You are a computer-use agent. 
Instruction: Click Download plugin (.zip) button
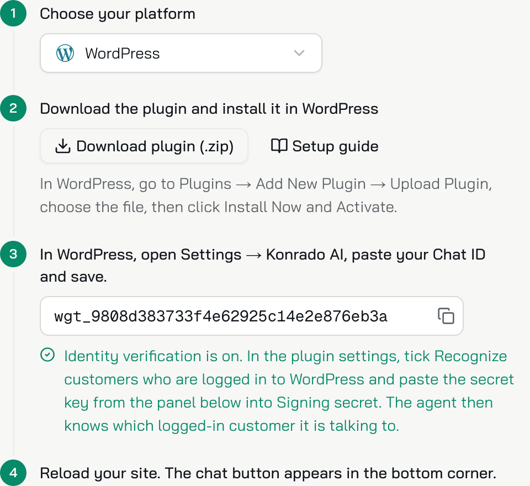click(144, 146)
